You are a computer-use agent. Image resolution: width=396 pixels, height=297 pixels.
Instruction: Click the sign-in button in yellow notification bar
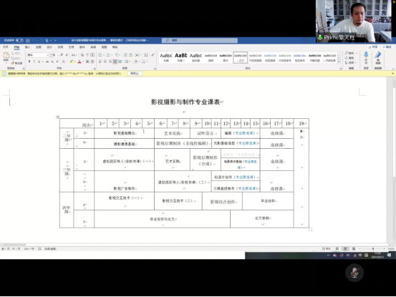click(x=135, y=74)
